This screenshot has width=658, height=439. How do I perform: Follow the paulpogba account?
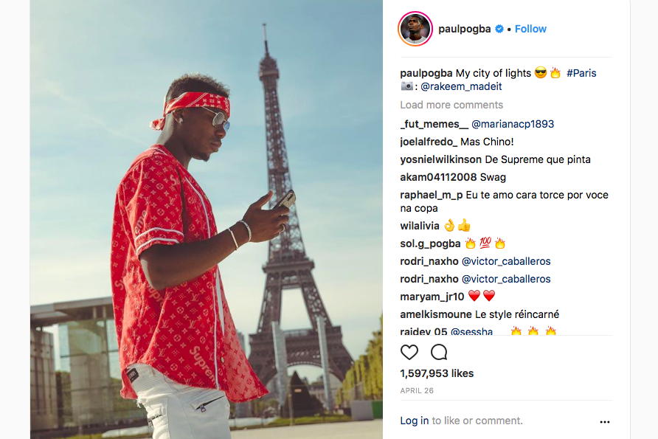tap(530, 29)
